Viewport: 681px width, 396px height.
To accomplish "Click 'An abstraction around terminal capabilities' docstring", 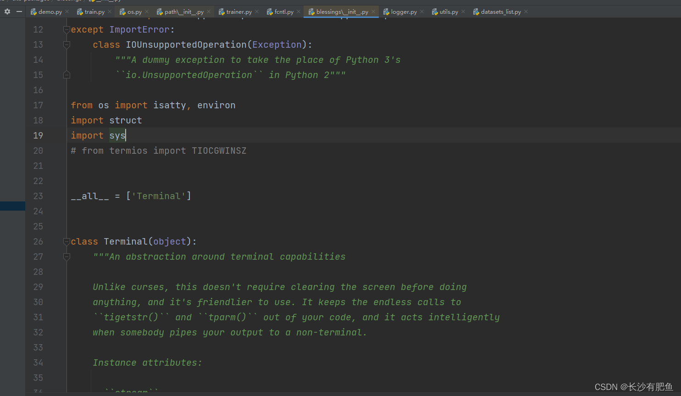I will coord(227,257).
